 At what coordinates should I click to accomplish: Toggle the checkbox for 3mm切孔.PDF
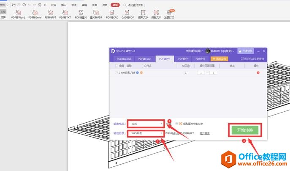(x=117, y=73)
